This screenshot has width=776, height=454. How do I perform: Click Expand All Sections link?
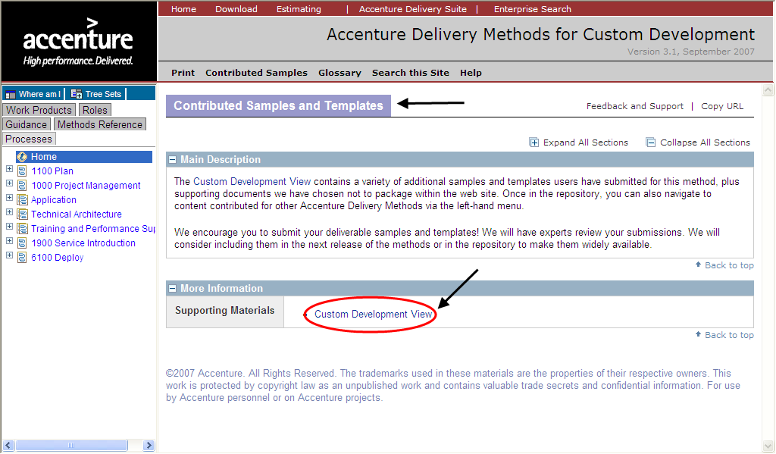586,142
